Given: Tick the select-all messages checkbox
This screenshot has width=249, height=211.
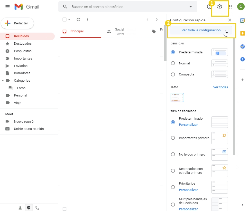Looking at the screenshot, I should [64, 20].
